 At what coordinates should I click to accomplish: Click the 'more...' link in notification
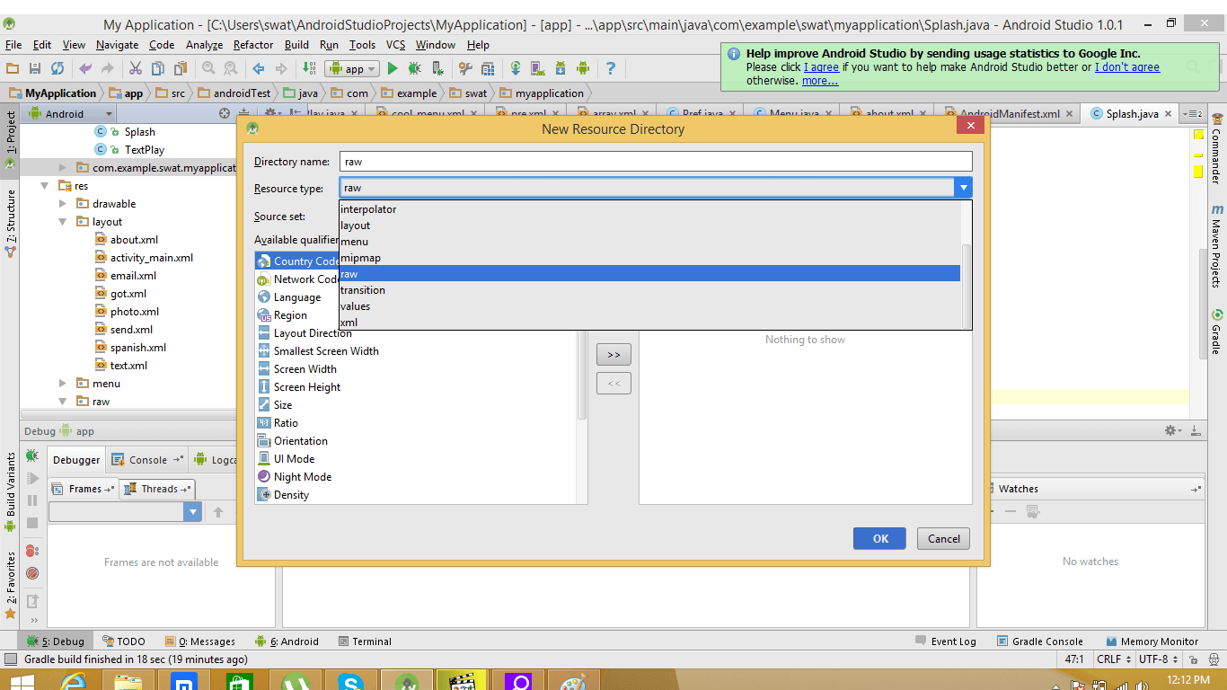(x=820, y=81)
